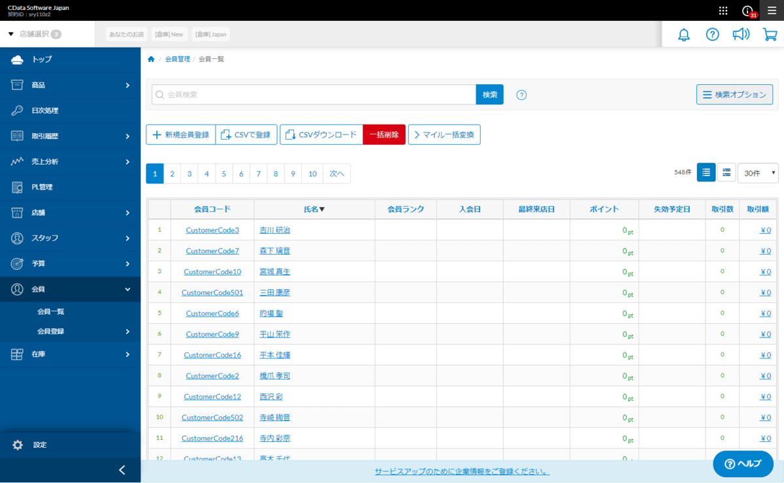The width and height of the screenshot is (784, 483).
Task: Select the あなたのお店 store tab
Action: (127, 34)
